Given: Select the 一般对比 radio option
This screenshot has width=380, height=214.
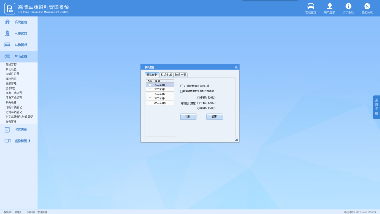Looking at the screenshot, I should point(199,103).
